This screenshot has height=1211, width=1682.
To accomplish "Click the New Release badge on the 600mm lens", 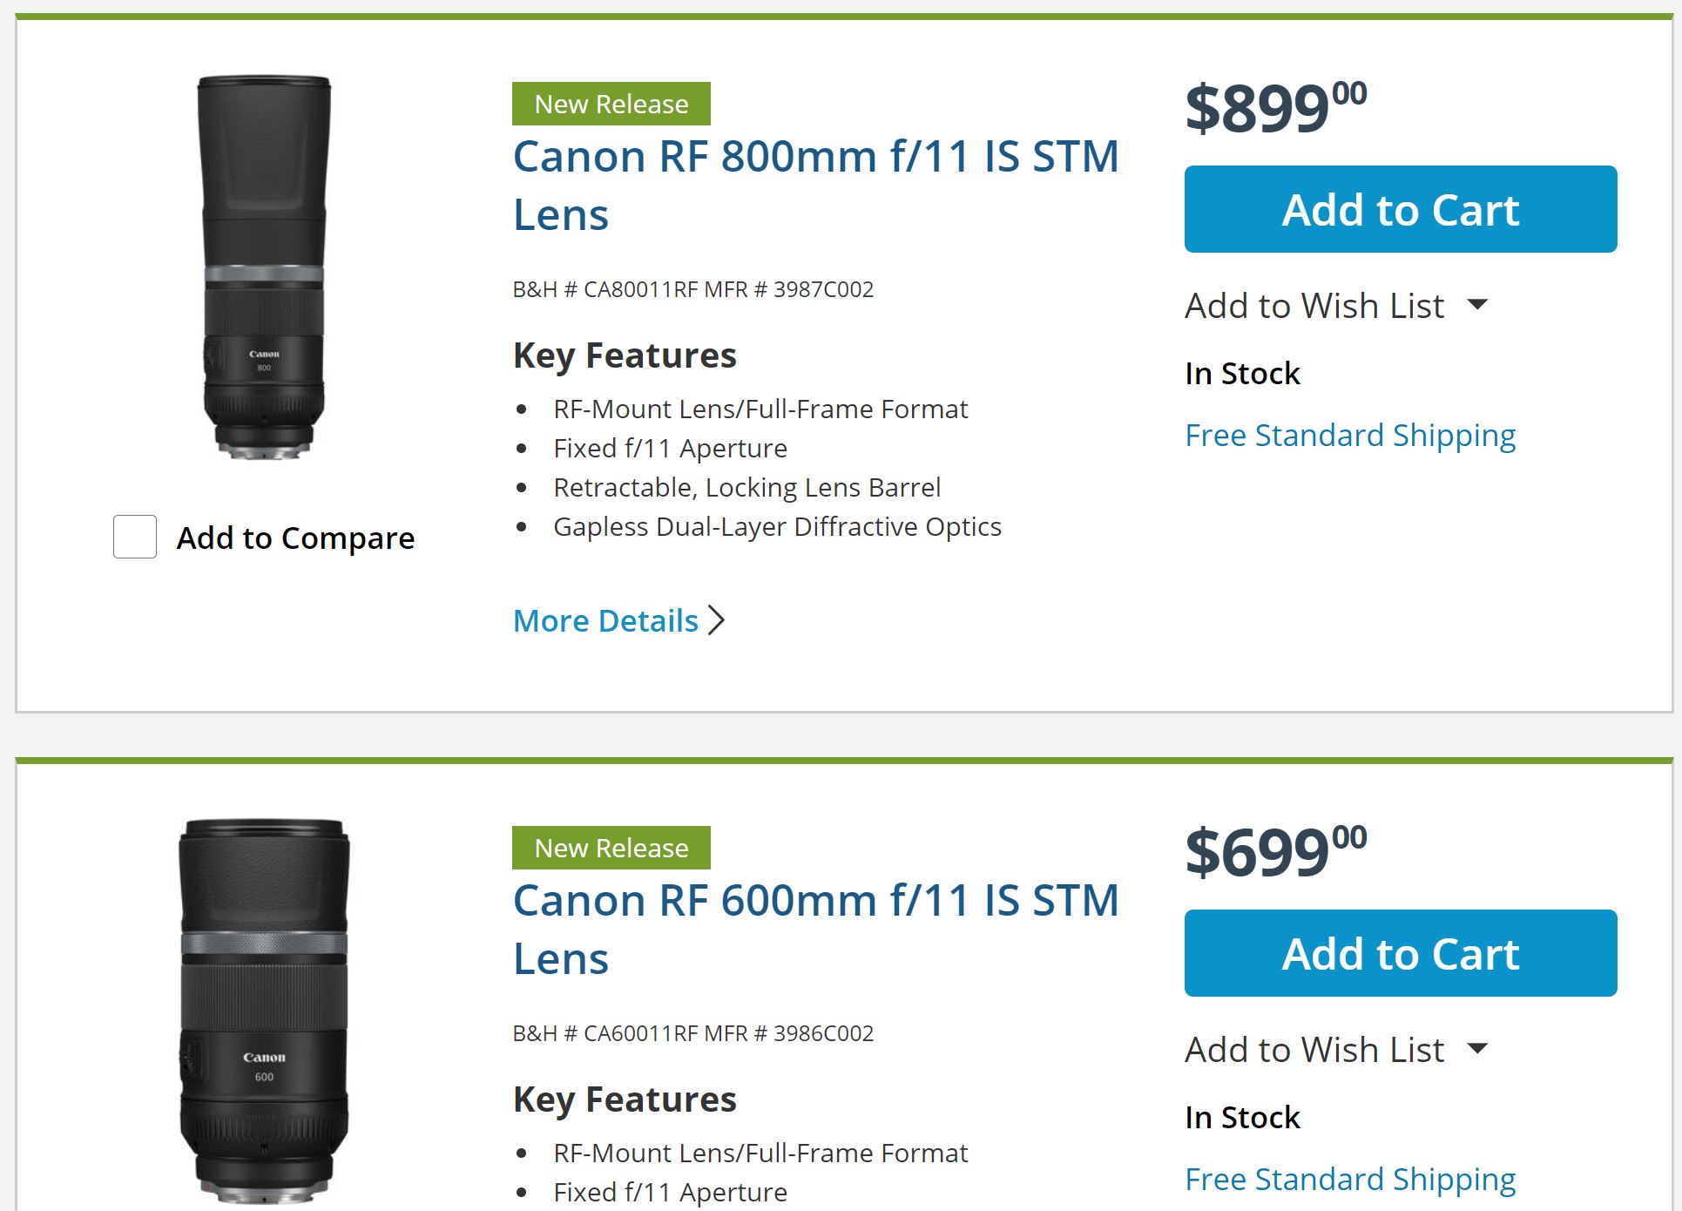I will coord(611,849).
